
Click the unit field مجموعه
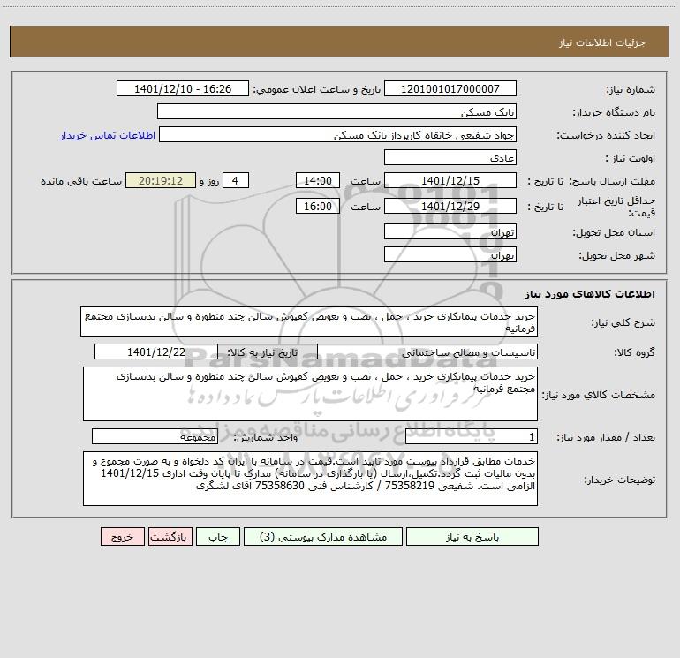pos(155,437)
